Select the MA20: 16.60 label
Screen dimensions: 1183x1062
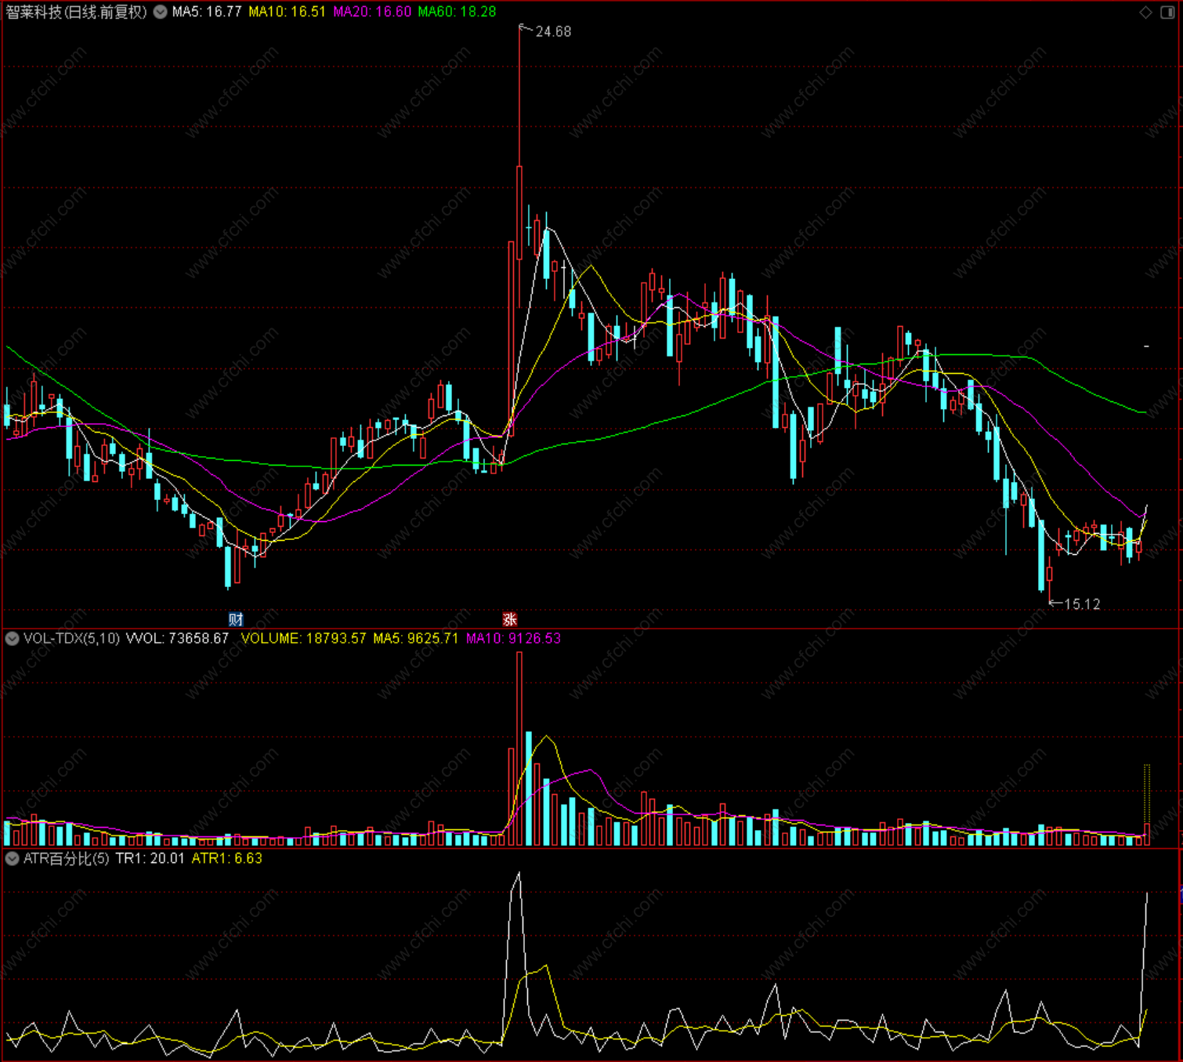(372, 12)
